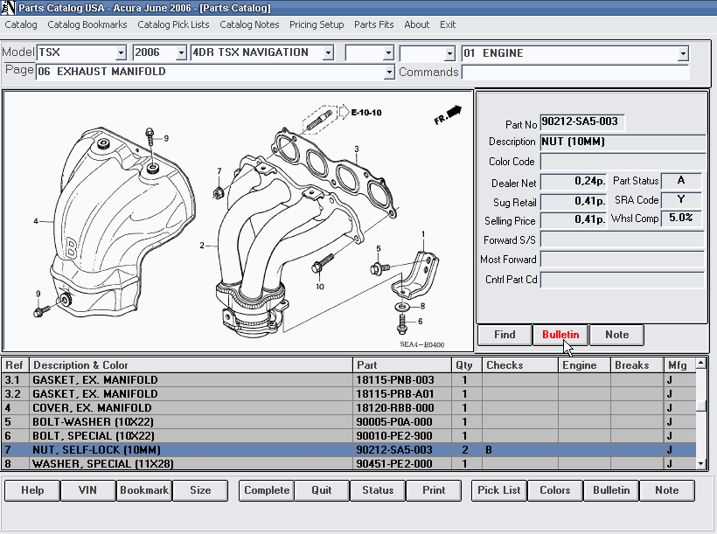Expand the 01 ENGINE section dropdown
Viewport: 717px width, 534px height.
tap(682, 54)
